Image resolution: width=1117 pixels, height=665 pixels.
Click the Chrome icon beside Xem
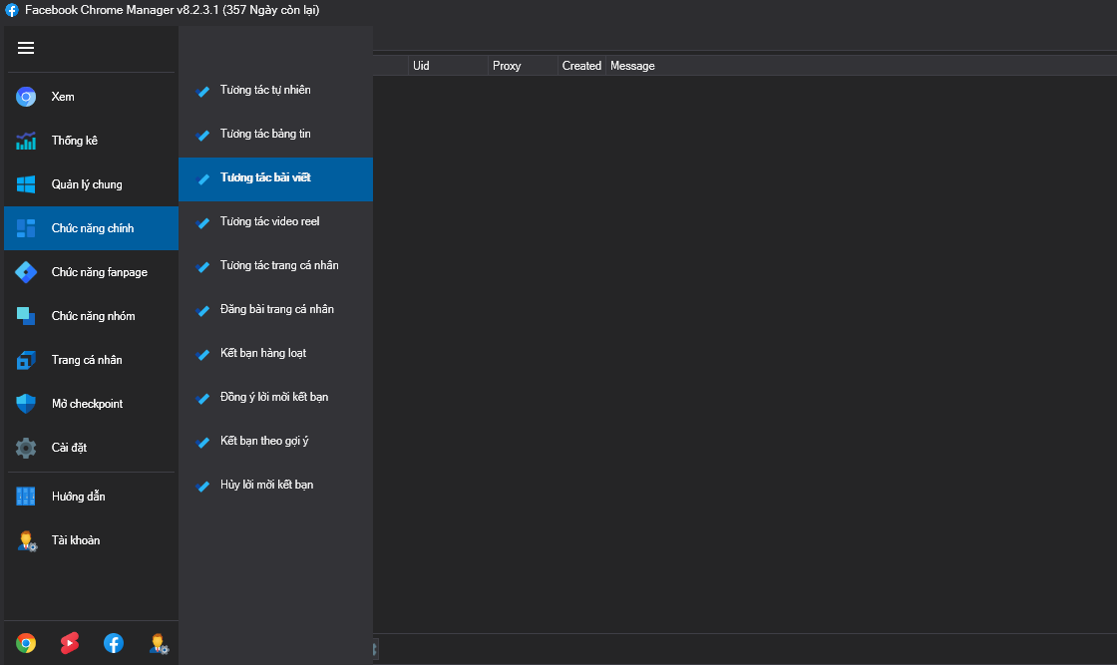click(x=26, y=97)
